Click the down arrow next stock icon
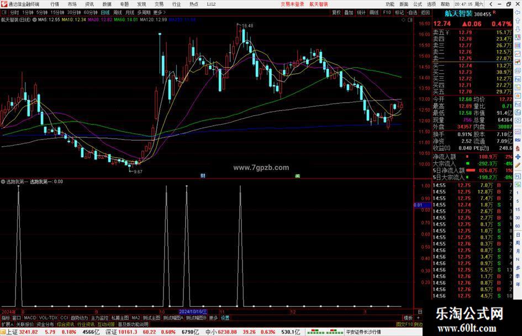Viewport: 522px width, 336px height. tap(518, 29)
